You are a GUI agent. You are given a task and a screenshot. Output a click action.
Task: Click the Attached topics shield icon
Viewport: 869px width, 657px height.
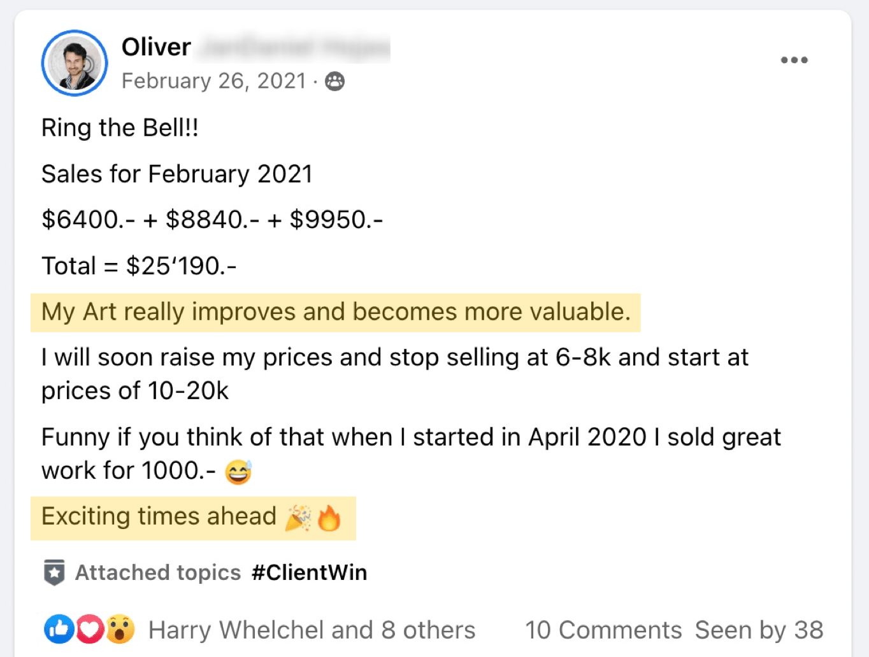tap(54, 572)
